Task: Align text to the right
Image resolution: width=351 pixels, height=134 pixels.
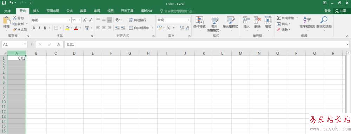Action: click(x=109, y=28)
